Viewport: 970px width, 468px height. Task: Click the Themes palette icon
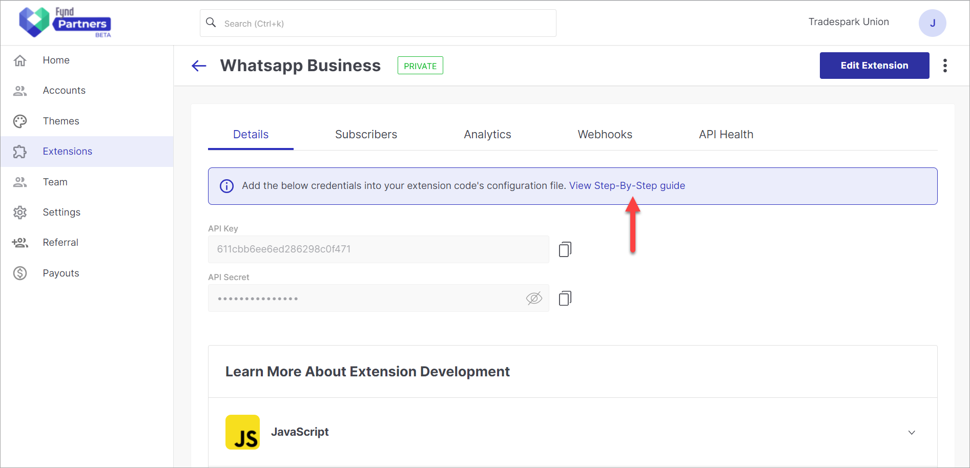click(x=20, y=121)
